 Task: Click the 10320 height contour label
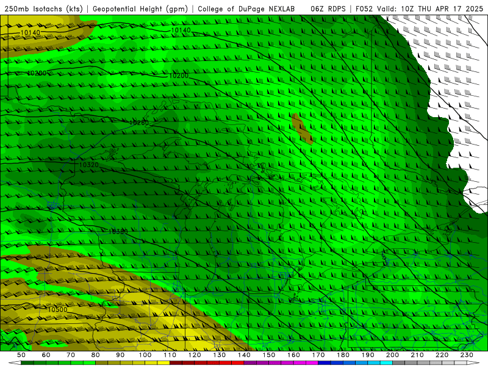pyautogui.click(x=89, y=165)
